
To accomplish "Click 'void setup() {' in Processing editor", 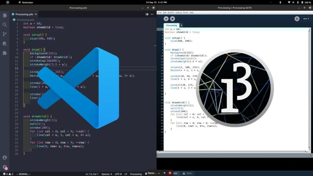I will pyautogui.click(x=174, y=38).
